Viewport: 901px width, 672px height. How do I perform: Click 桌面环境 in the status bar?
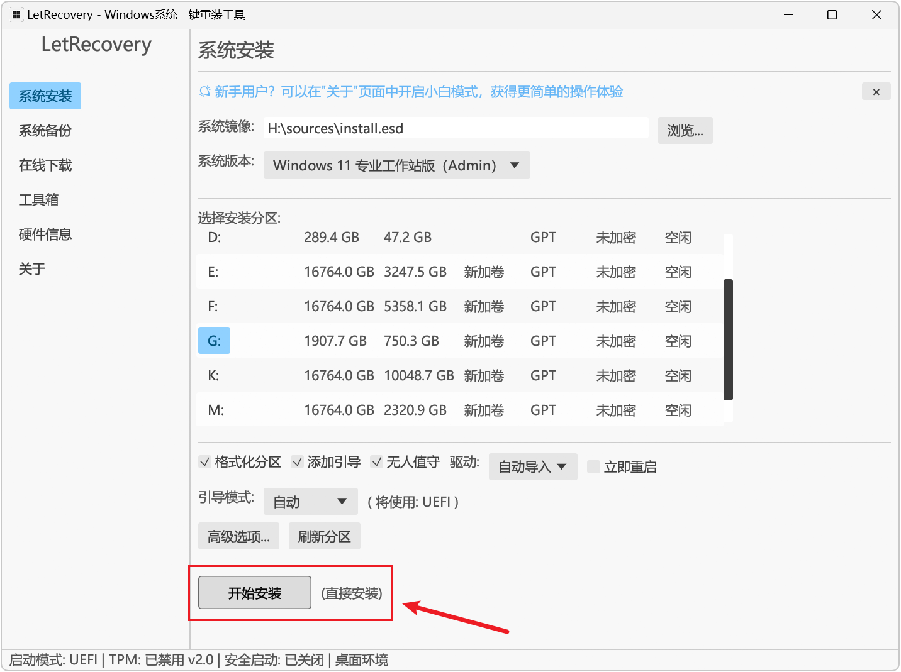pos(362,660)
